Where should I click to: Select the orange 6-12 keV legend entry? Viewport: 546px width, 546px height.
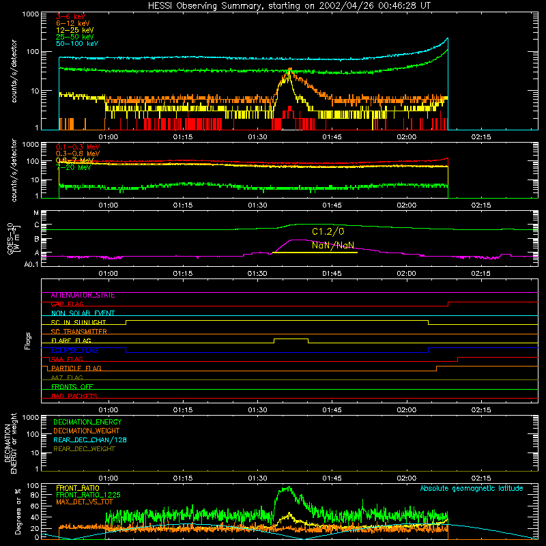pyautogui.click(x=72, y=23)
